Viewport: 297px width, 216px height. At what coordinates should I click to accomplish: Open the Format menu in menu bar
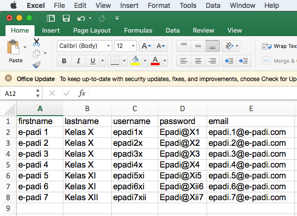(x=159, y=5)
